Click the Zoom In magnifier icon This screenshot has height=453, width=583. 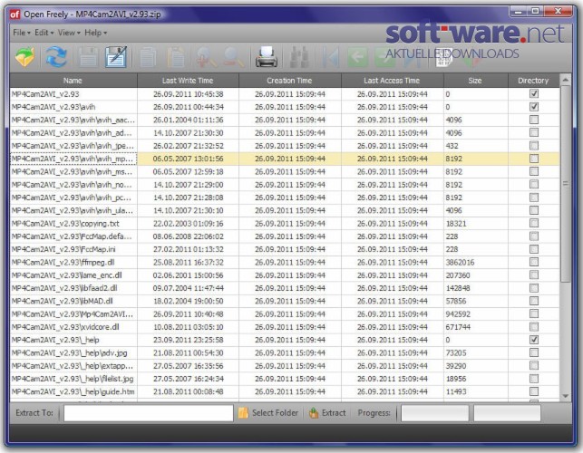click(206, 57)
